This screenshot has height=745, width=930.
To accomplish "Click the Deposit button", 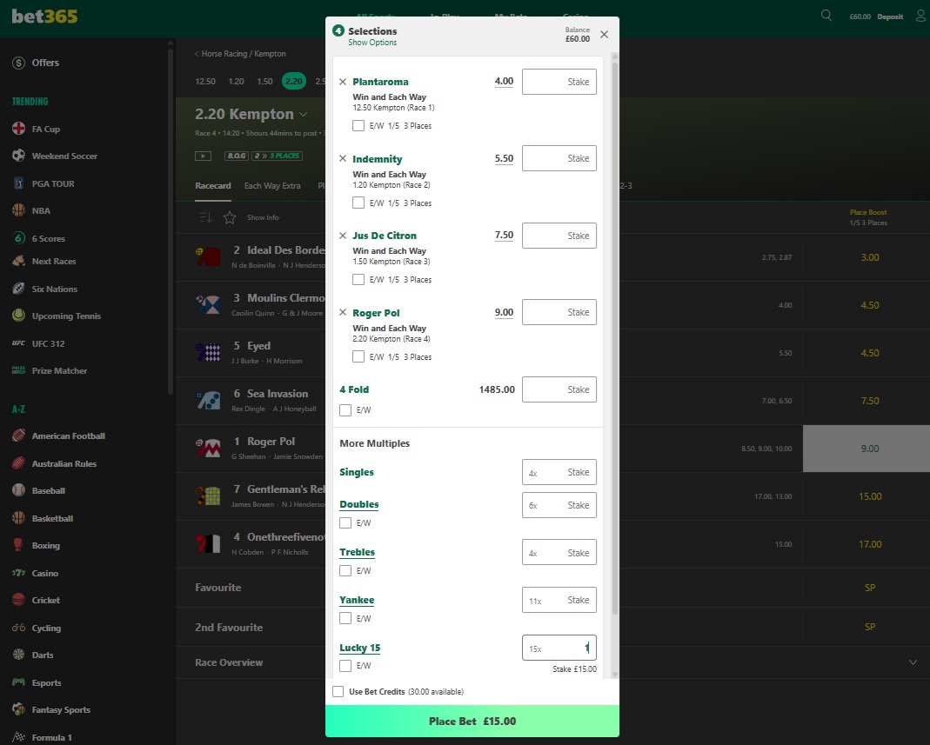I will [890, 16].
